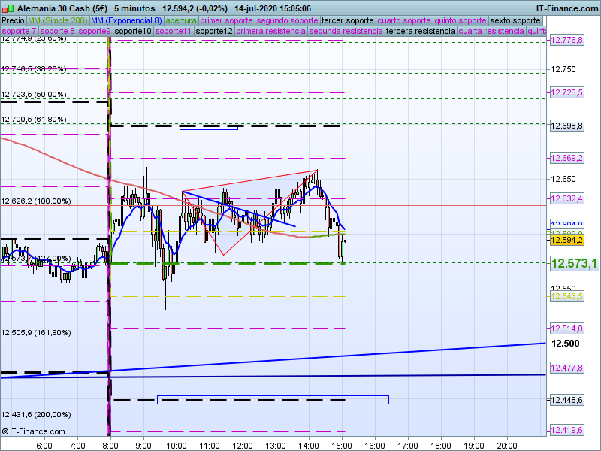This screenshot has width=601, height=451.
Task: Open the tercera resistencia label
Action: point(421,31)
